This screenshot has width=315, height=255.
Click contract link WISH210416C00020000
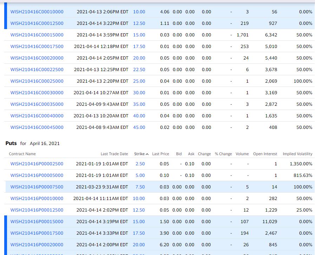37,58
